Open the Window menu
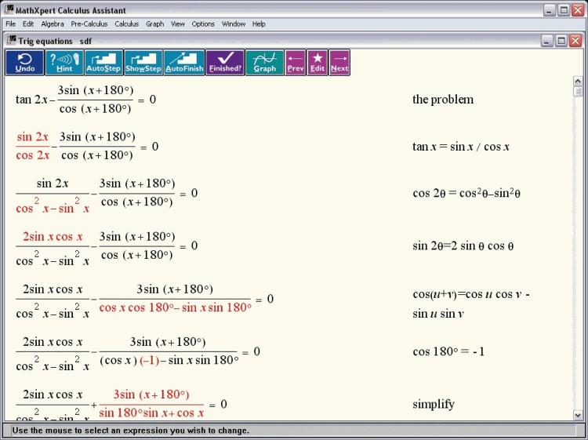The height and width of the screenshot is (440, 588). pos(234,24)
